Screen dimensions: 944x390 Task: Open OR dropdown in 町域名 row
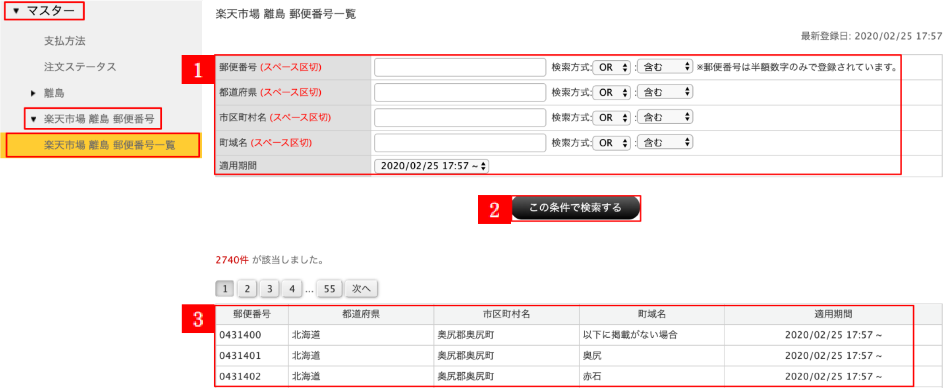click(611, 143)
